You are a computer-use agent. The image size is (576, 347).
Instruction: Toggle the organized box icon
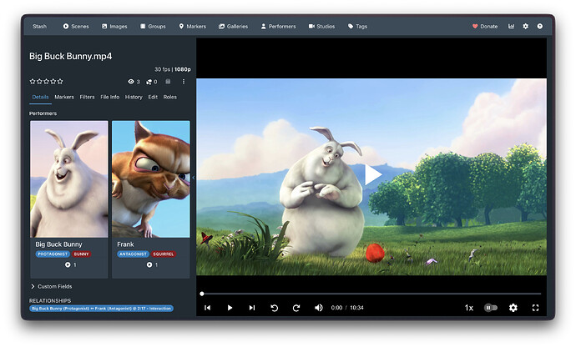pyautogui.click(x=168, y=82)
